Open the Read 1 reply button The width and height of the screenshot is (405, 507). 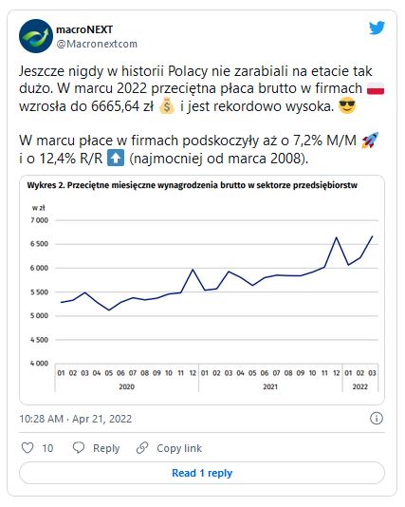pyautogui.click(x=202, y=473)
